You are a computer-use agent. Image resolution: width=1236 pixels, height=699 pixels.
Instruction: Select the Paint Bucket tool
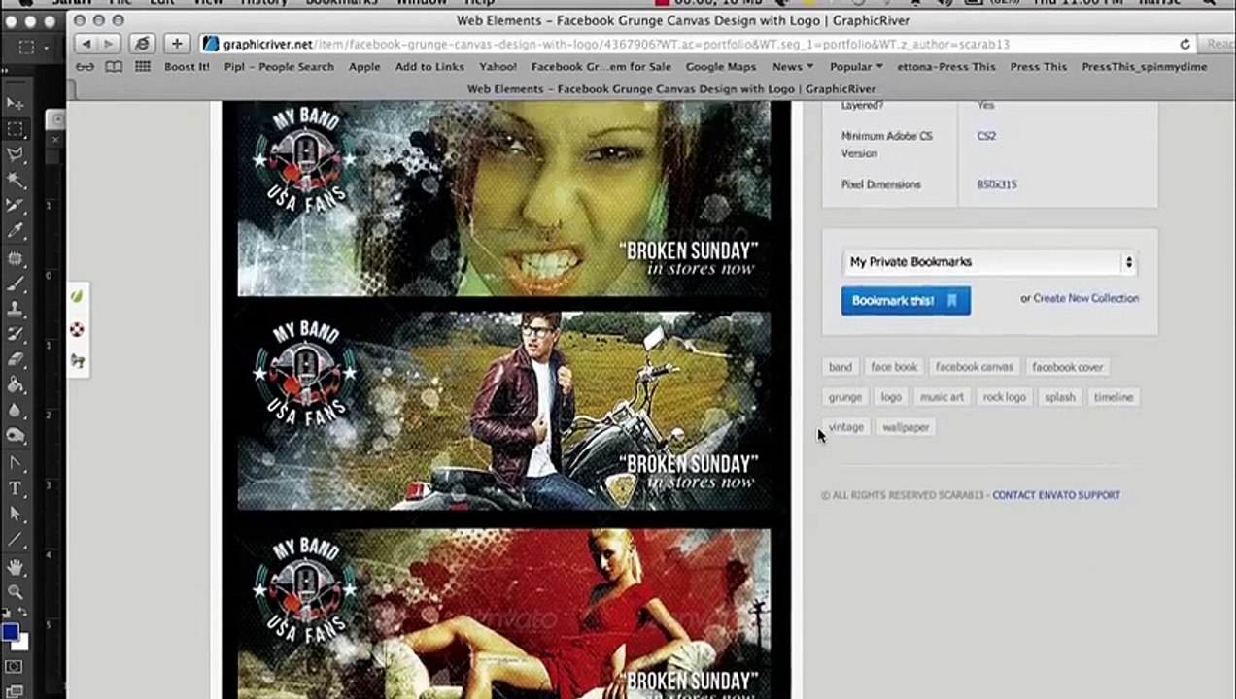point(15,385)
